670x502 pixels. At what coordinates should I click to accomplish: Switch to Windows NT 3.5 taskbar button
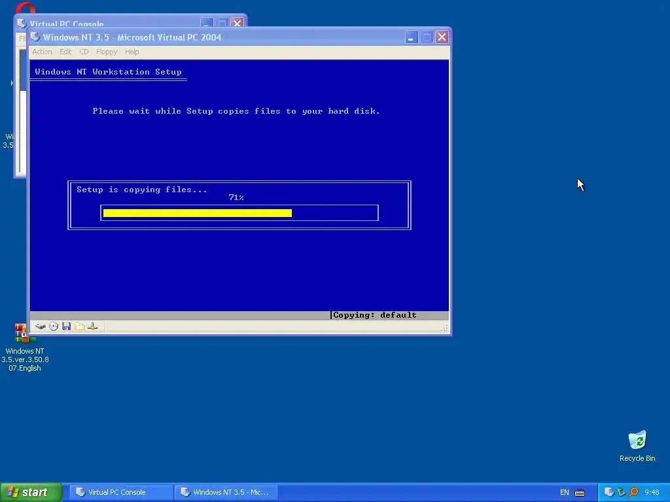pyautogui.click(x=226, y=492)
